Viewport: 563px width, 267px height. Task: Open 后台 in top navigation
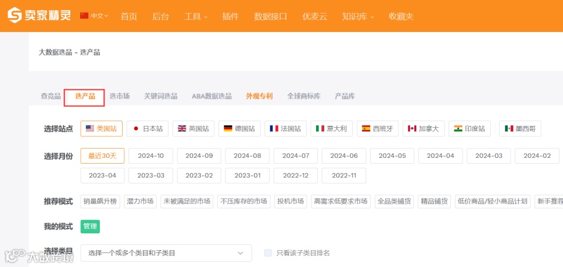pos(160,16)
